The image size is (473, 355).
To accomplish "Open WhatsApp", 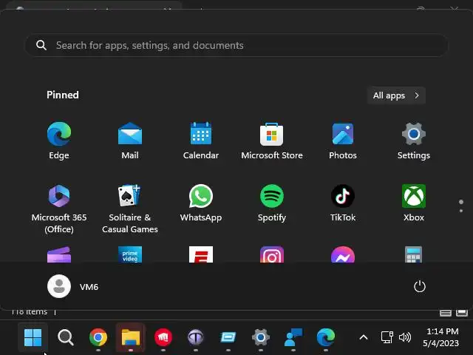I will tap(201, 203).
